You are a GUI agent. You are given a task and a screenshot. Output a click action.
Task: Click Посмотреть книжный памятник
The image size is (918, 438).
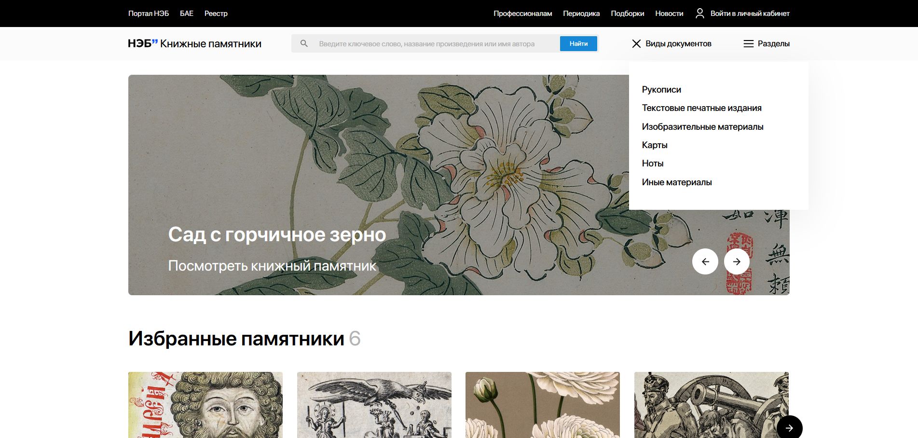pos(272,264)
